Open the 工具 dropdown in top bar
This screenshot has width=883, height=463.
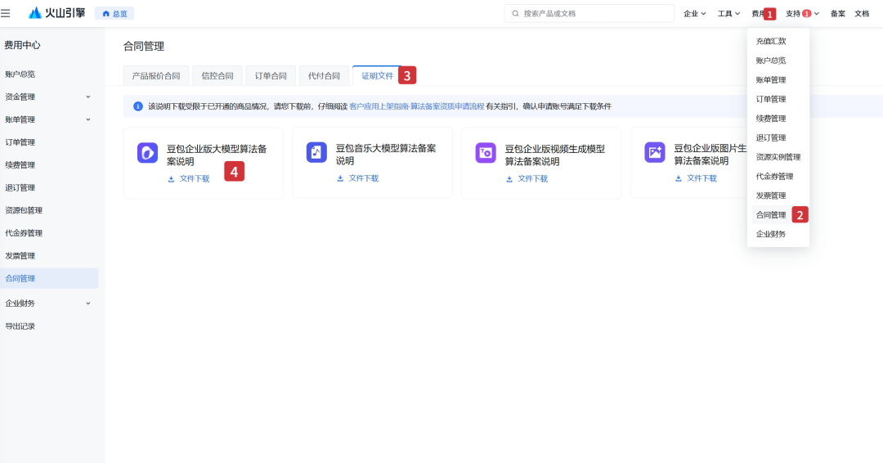tap(728, 14)
